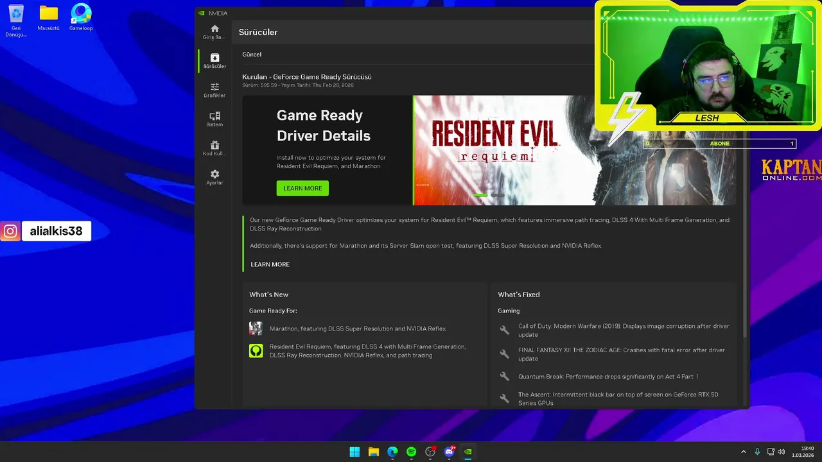Click the Marathon DLSS Super Resolution text
This screenshot has height=462, width=822.
[358, 329]
